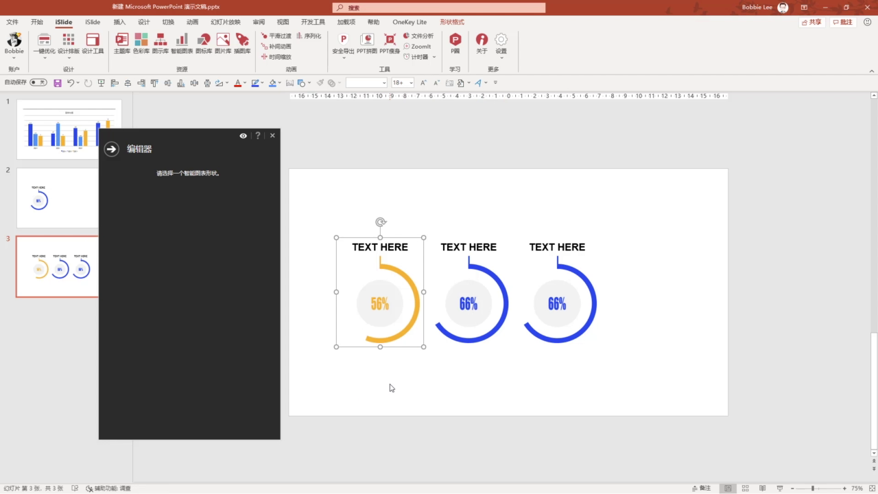Click the 共享 share button
The height and width of the screenshot is (494, 878).
click(x=812, y=22)
